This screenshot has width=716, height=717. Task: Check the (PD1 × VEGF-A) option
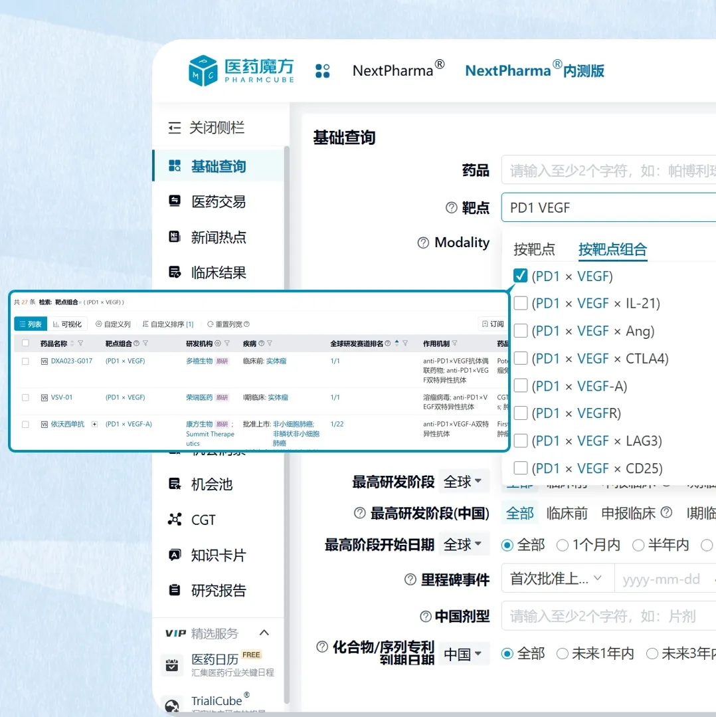click(521, 385)
